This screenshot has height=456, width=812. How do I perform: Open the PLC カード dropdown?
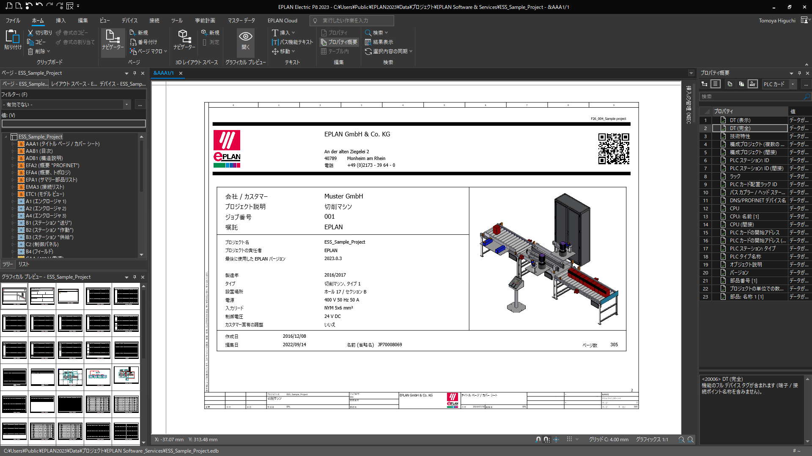[793, 84]
